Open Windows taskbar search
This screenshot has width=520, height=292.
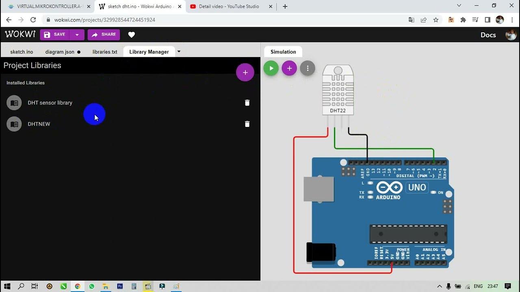pyautogui.click(x=21, y=286)
